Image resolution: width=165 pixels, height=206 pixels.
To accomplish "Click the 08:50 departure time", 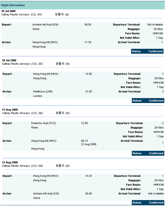I will pyautogui.click(x=88, y=25).
